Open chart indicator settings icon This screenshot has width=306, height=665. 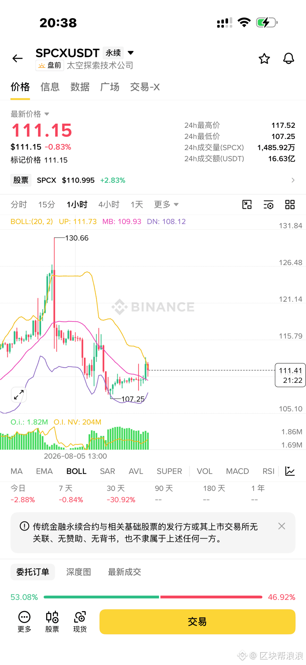(x=268, y=205)
